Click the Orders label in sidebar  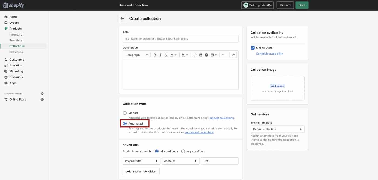coord(14,23)
